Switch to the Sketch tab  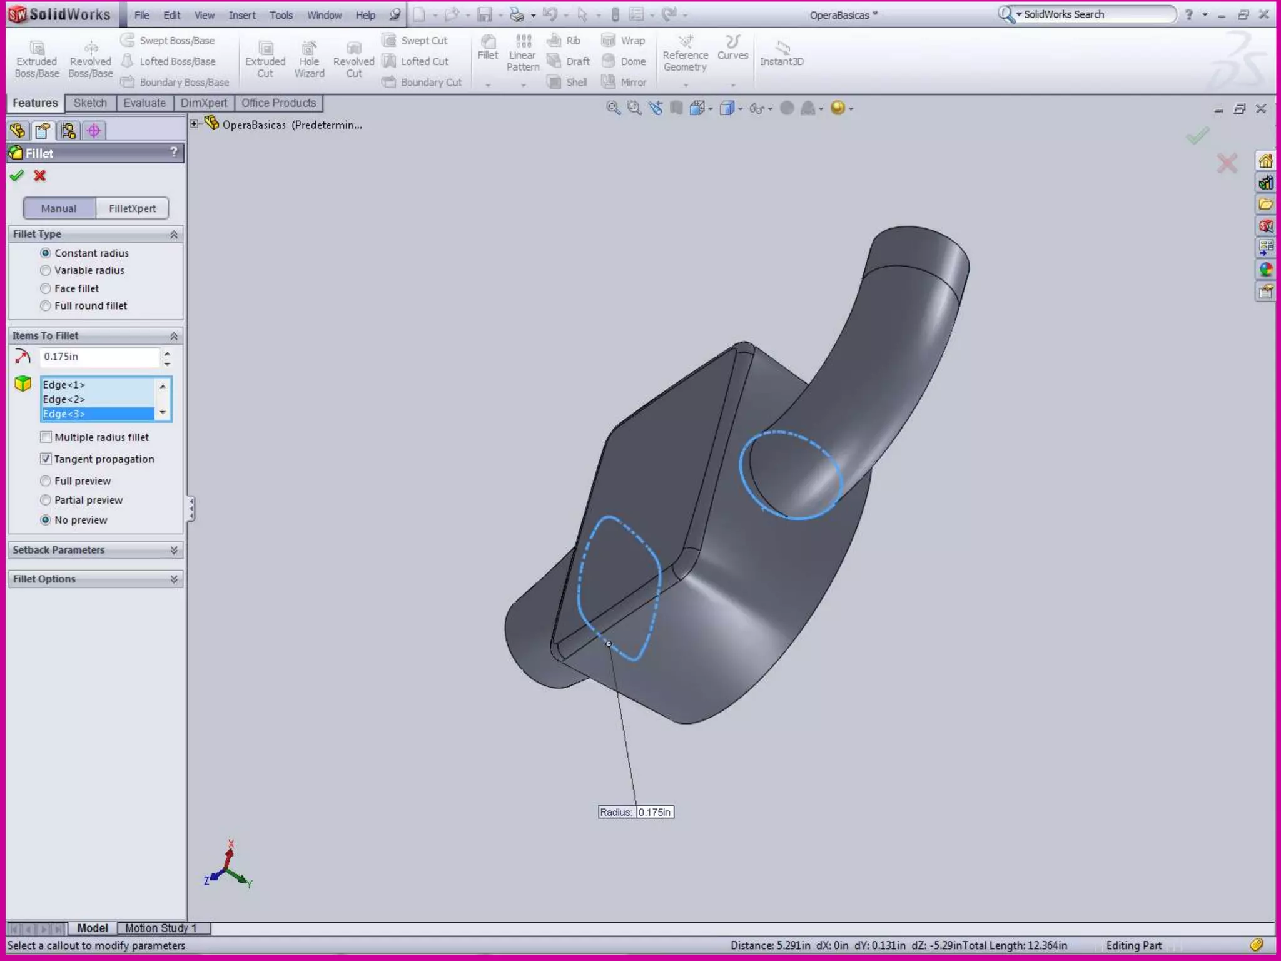point(90,103)
